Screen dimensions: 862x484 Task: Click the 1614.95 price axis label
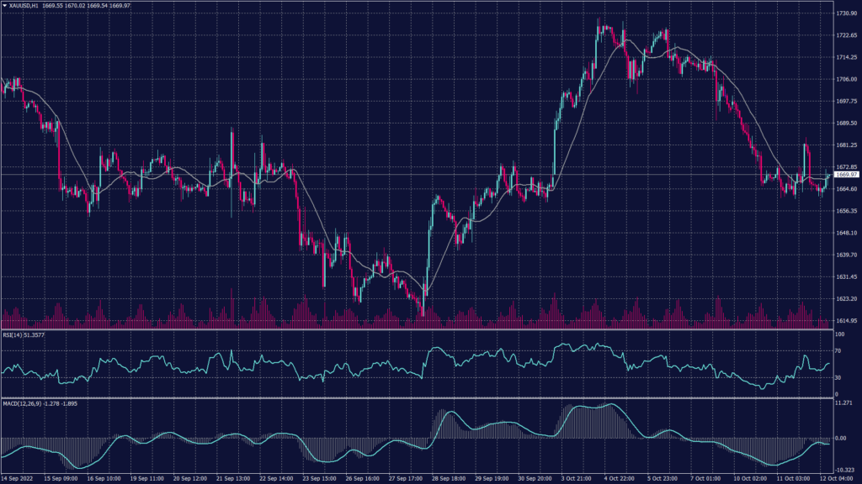point(846,321)
